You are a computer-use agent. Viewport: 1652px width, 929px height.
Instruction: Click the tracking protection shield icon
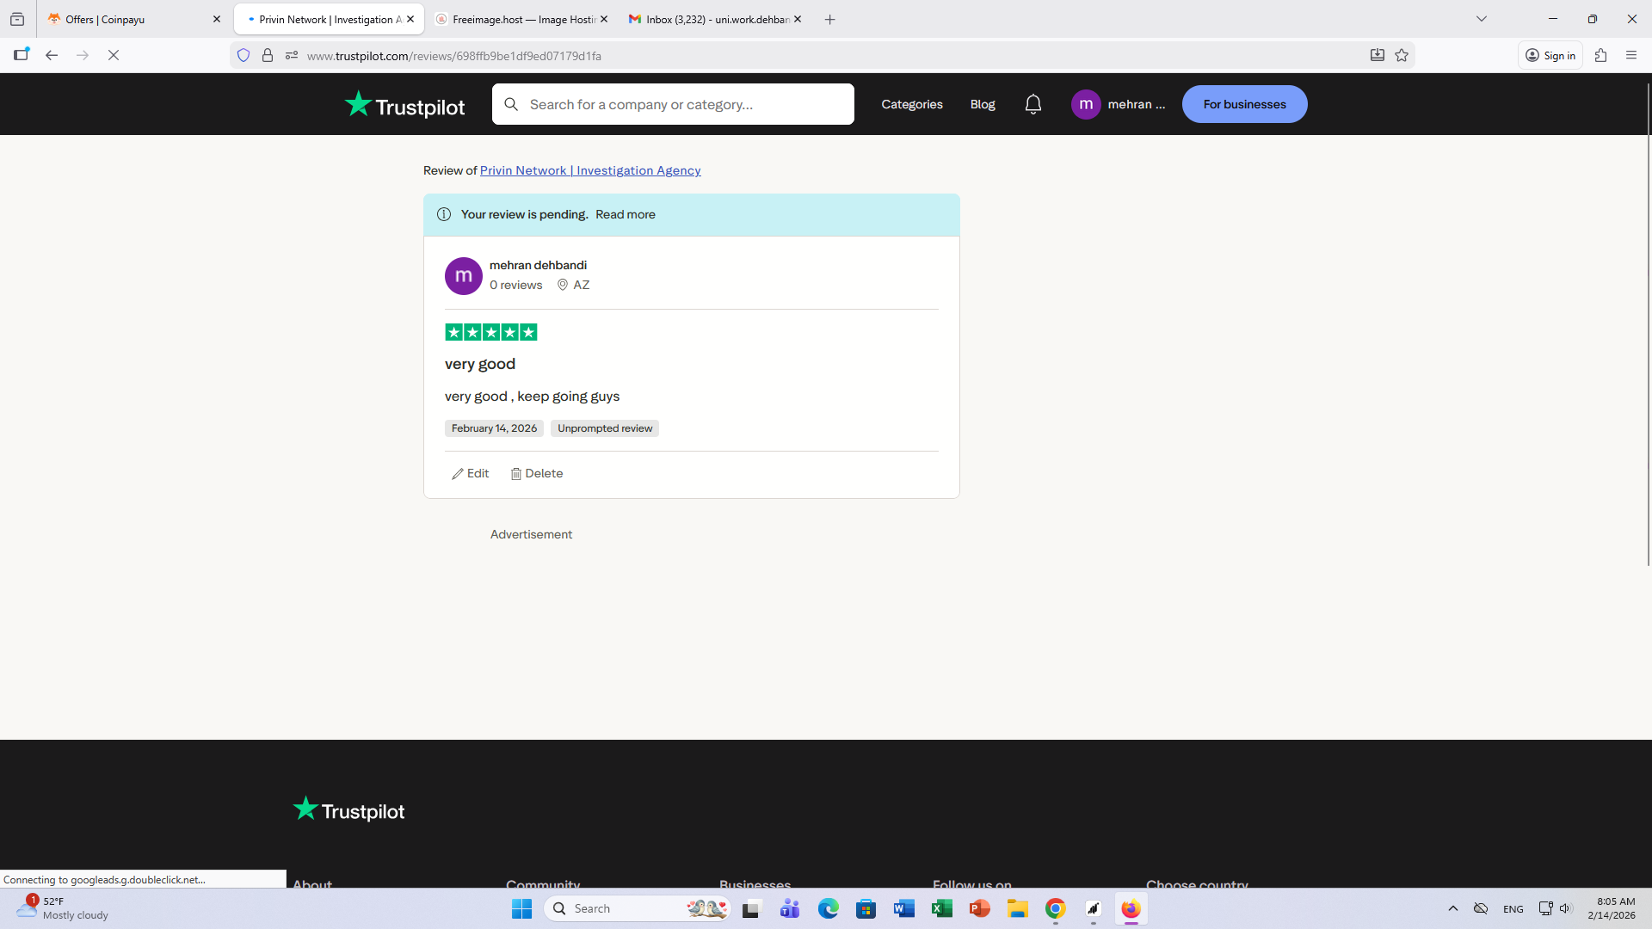[243, 55]
